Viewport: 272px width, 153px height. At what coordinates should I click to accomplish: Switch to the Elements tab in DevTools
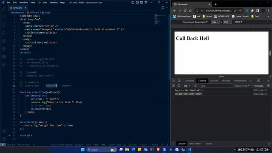pyautogui.click(x=190, y=81)
